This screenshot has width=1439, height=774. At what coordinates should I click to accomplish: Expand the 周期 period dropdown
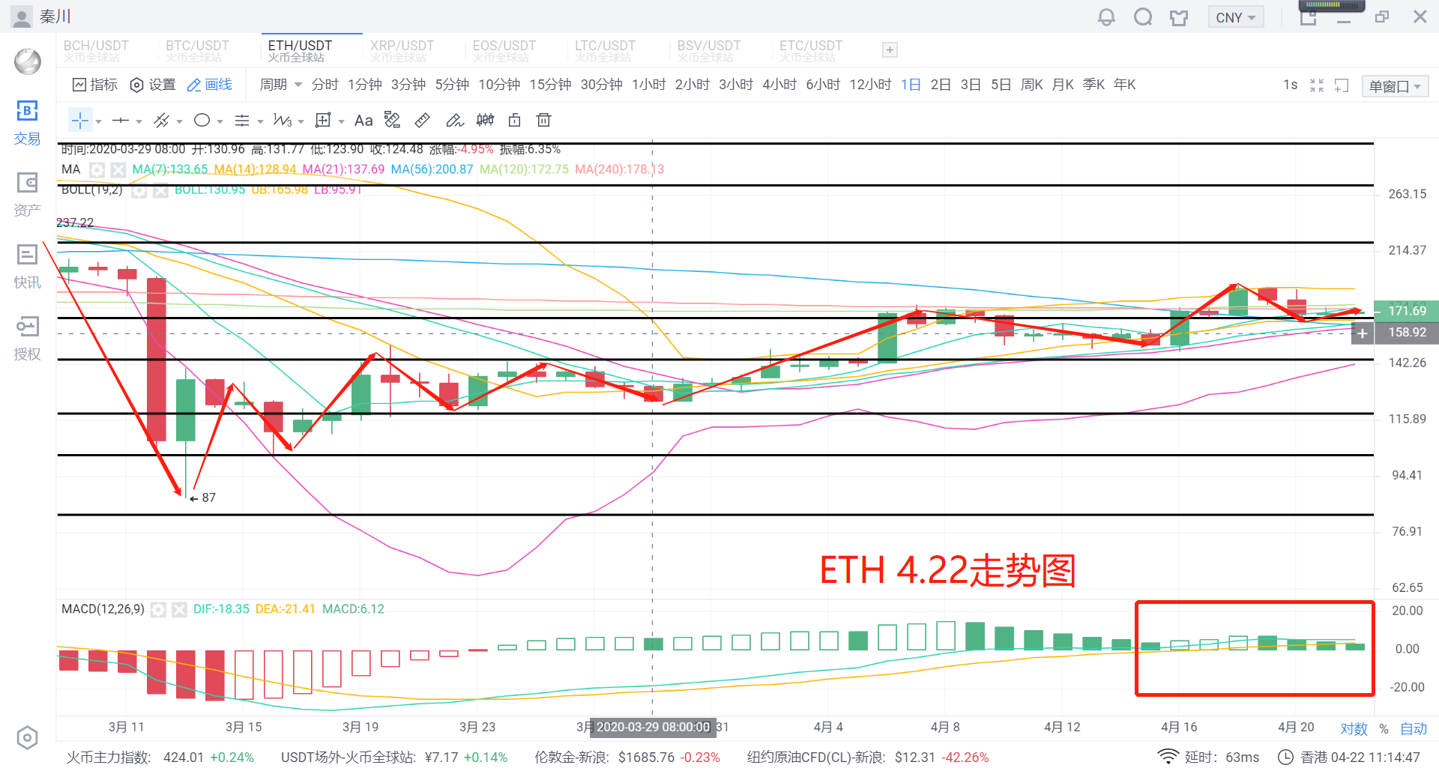click(x=280, y=85)
